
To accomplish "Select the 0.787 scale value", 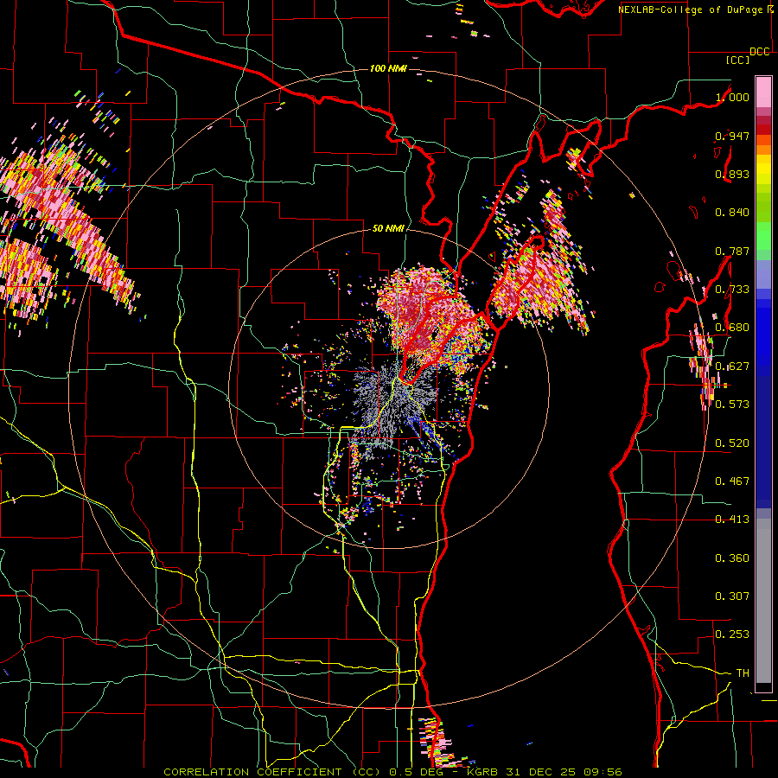I will (x=732, y=251).
